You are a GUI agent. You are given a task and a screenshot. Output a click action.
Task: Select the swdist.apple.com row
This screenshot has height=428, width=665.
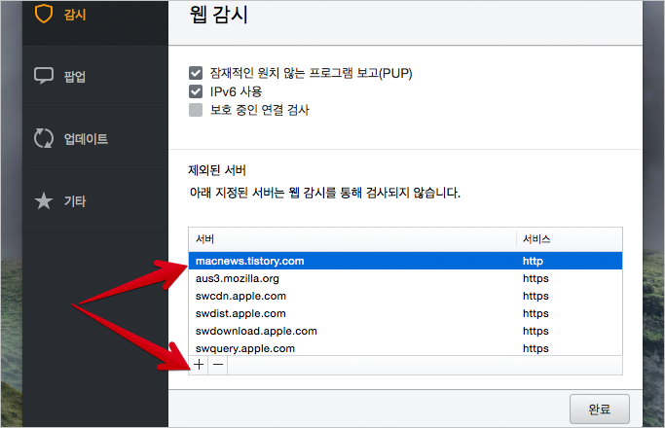click(405, 313)
